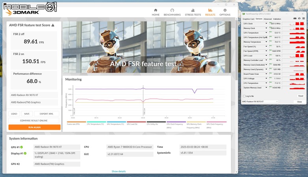Toggle GPU Clock Frequency legend series

coord(216,125)
